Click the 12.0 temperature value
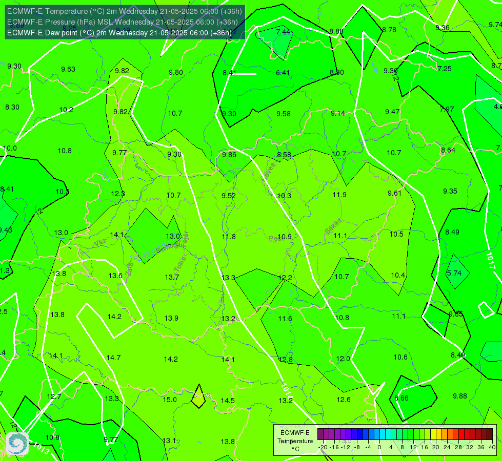Screen dimensions: 502x461 (343, 359)
